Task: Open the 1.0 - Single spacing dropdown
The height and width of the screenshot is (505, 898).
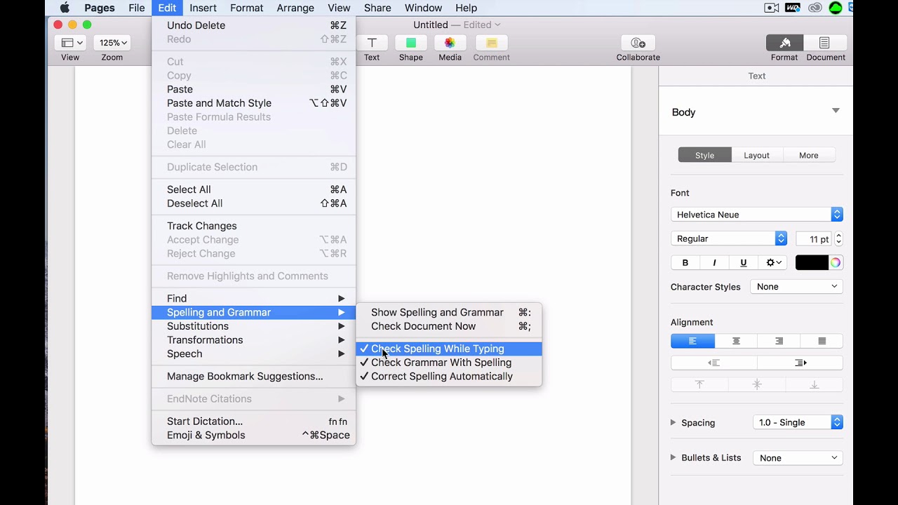Action: pos(797,422)
